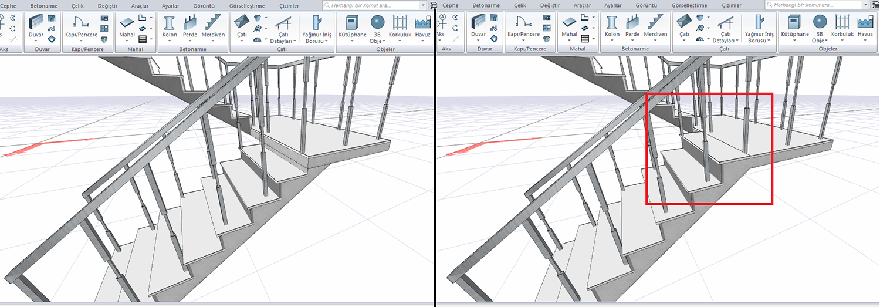Click curved wall icon in right Duvar group

point(495,28)
